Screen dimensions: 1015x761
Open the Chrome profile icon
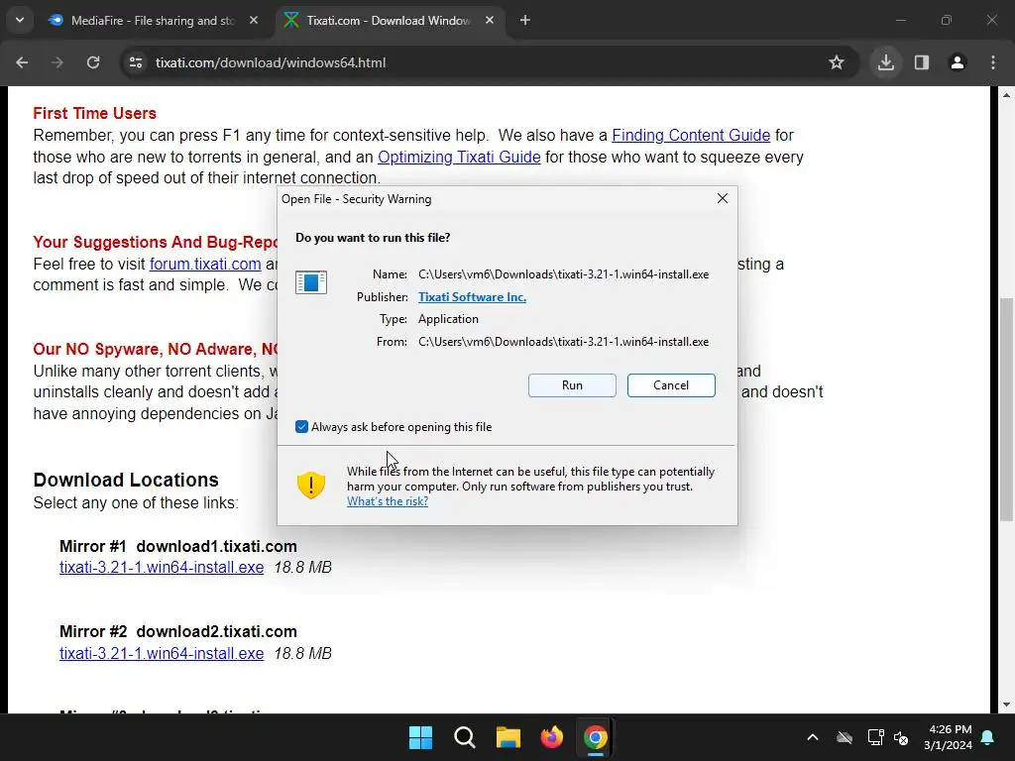point(958,62)
